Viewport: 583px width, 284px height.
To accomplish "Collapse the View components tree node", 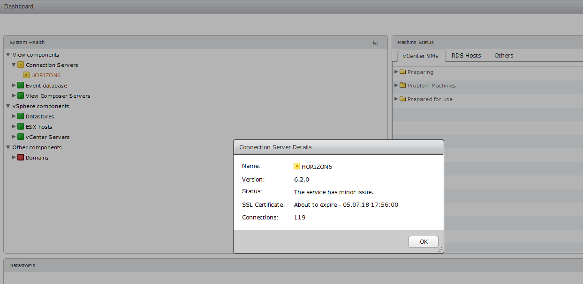I will [8, 55].
